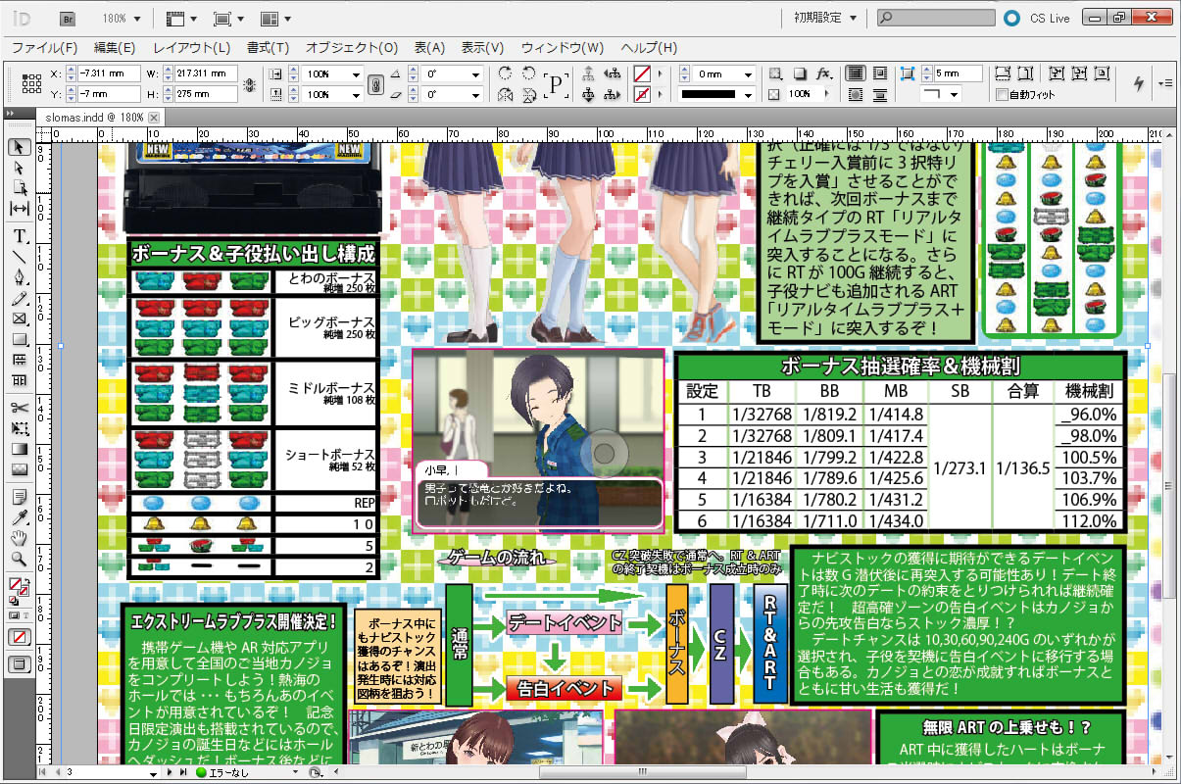
Task: Toggle constrain proportions for scaling chain
Action: 375,84
